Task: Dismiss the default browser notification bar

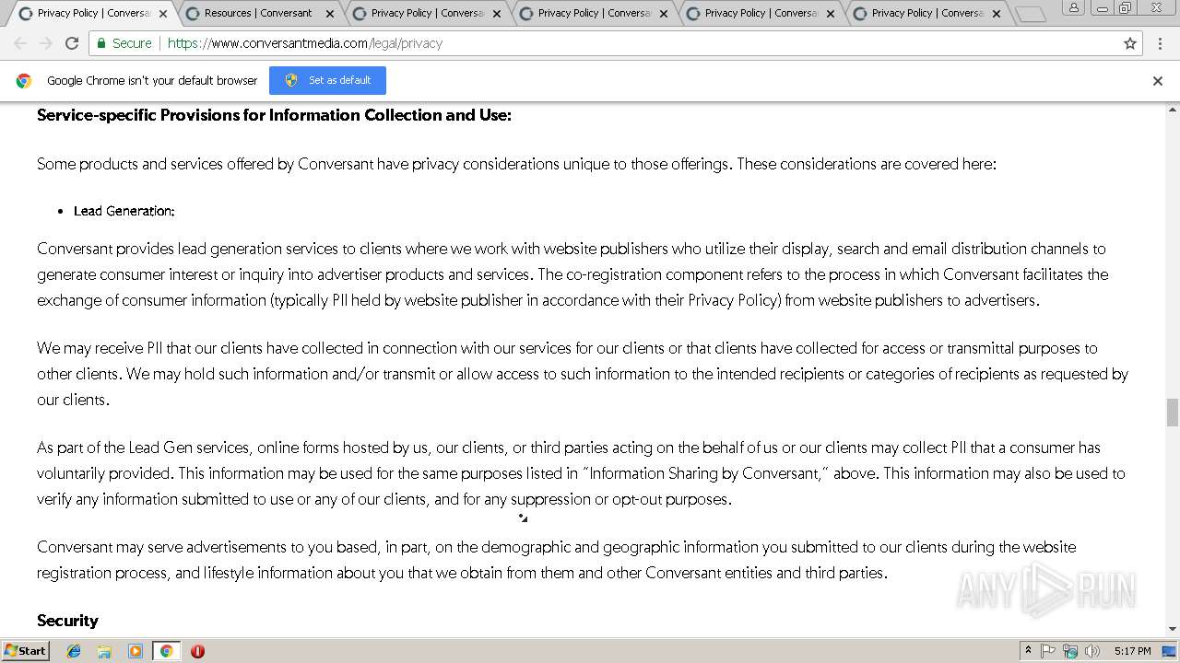Action: pyautogui.click(x=1158, y=81)
